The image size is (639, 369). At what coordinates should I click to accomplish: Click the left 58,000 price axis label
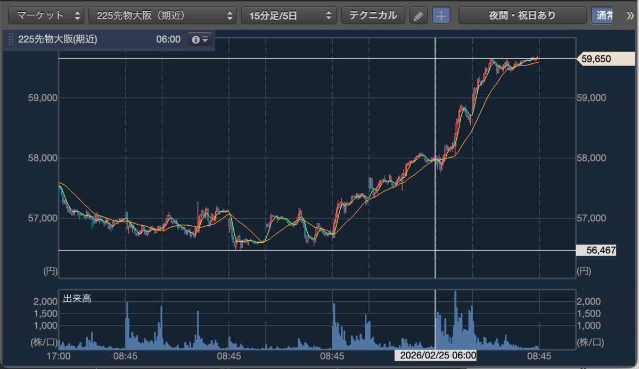pyautogui.click(x=42, y=158)
